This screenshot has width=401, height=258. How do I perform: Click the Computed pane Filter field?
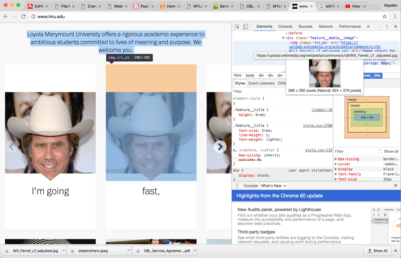pyautogui.click(x=355, y=151)
